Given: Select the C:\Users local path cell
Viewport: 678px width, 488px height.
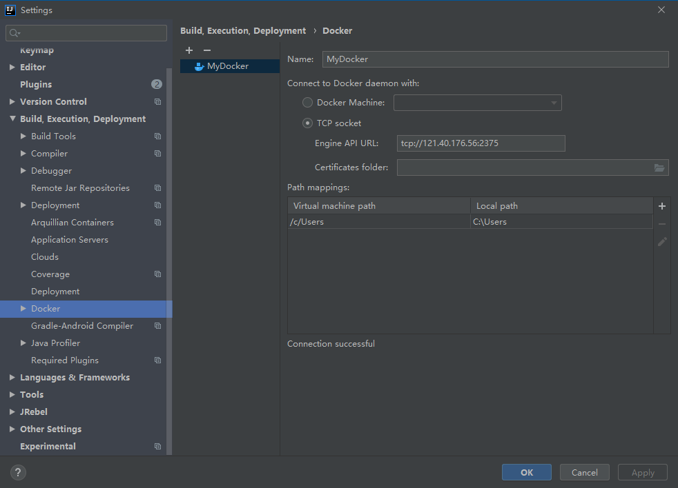Looking at the screenshot, I should (x=562, y=221).
